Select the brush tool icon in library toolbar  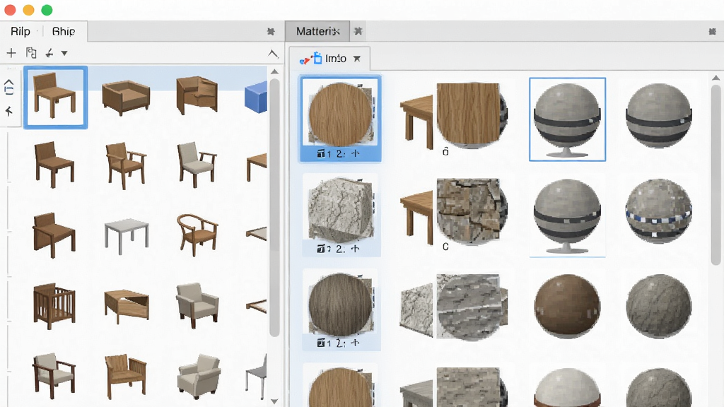pos(49,54)
